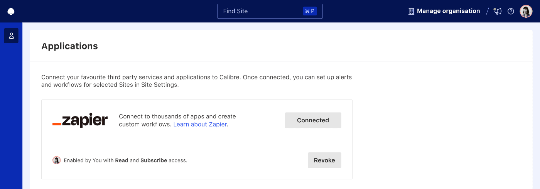
Task: Open the user profile avatar menu
Action: [x=526, y=11]
